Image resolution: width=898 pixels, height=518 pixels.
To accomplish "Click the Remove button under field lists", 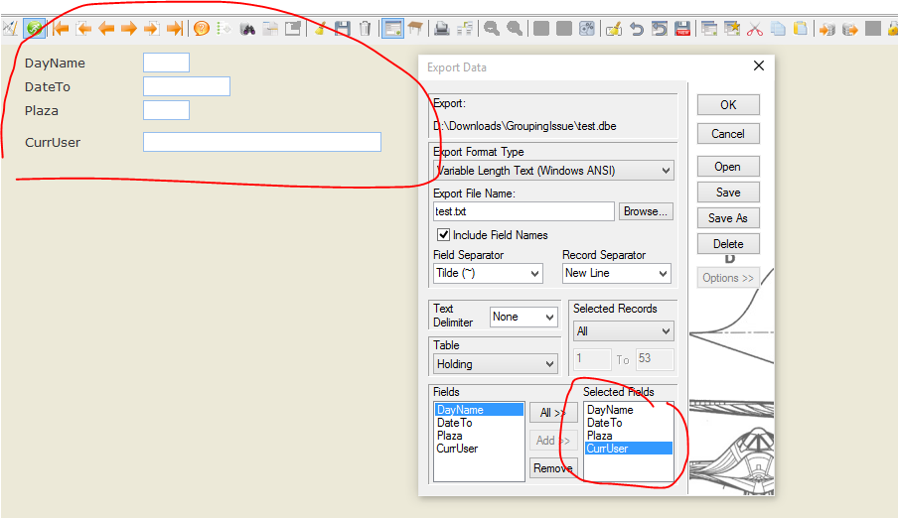I will coord(552,468).
